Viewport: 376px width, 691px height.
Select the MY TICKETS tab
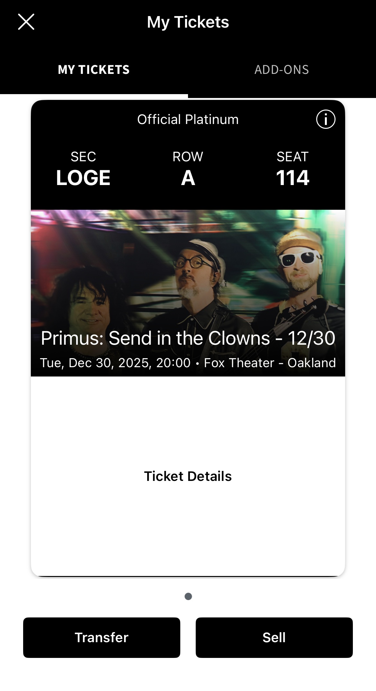coord(94,70)
